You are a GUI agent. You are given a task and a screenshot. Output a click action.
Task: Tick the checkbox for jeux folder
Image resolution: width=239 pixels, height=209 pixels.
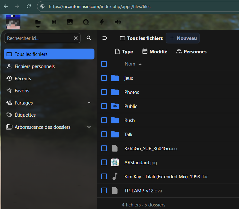[104, 78]
